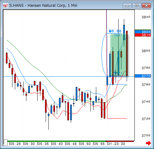Click the chart application icon in title bar
154x149 pixels.
point(5,6)
